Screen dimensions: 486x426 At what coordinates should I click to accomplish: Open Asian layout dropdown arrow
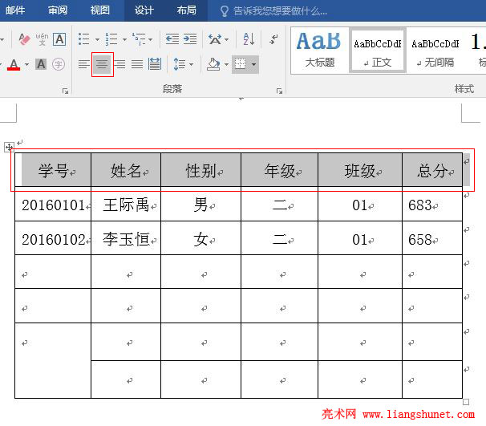click(x=227, y=39)
